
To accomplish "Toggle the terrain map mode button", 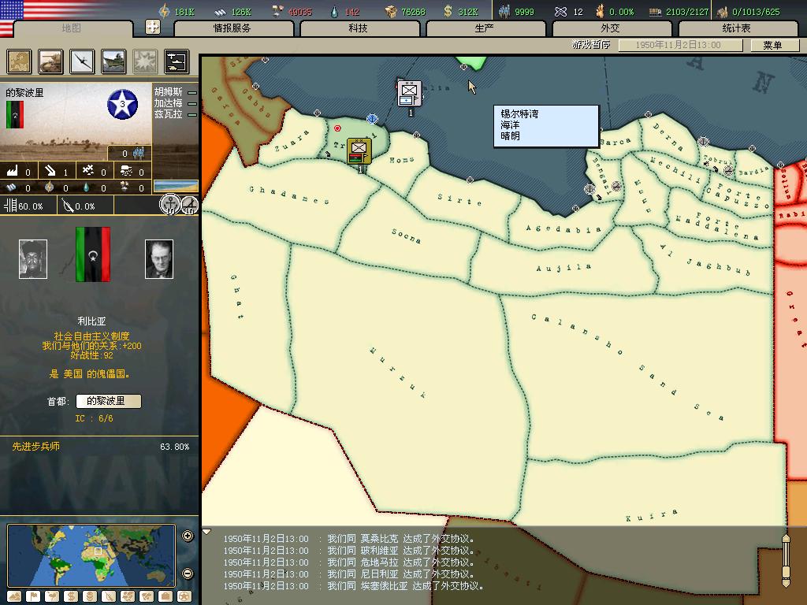I will click(14, 597).
